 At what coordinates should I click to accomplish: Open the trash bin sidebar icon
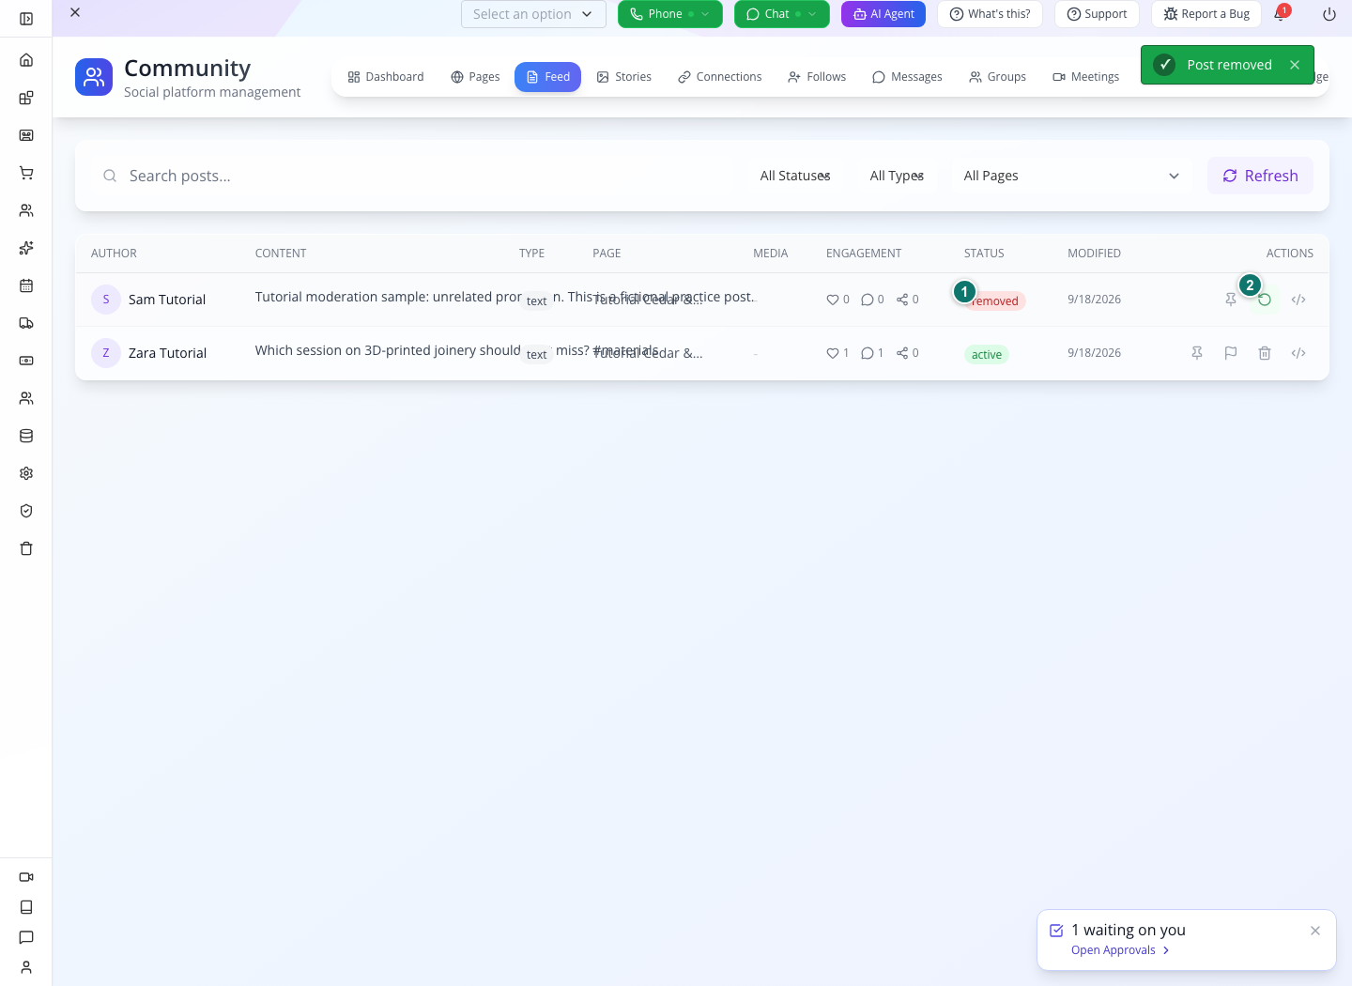(x=26, y=548)
